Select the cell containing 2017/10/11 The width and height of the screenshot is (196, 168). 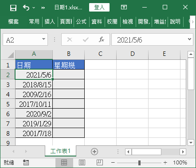(34, 104)
